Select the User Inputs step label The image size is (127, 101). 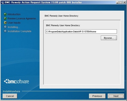coord(14,23)
